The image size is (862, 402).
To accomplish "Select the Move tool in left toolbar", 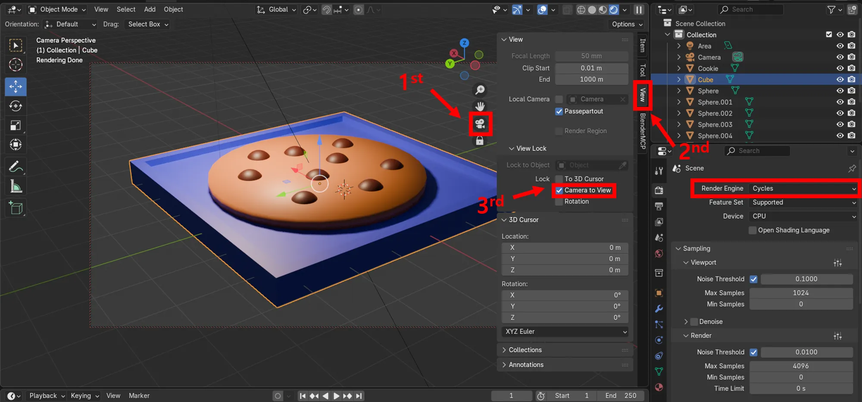I will (16, 87).
